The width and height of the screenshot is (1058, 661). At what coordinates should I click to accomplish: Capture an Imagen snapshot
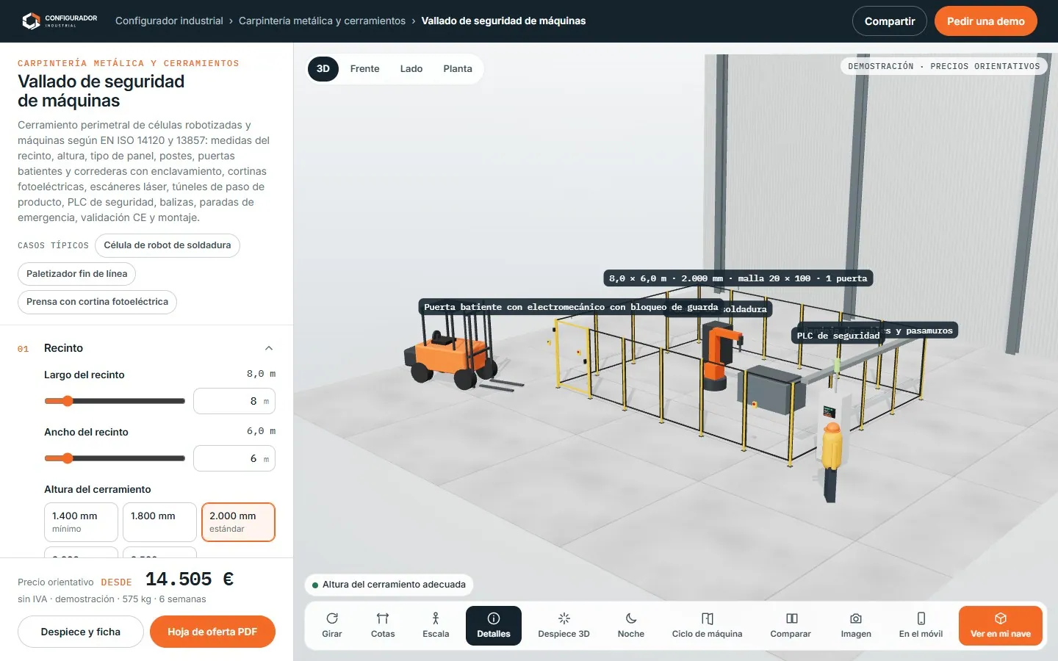pyautogui.click(x=856, y=626)
